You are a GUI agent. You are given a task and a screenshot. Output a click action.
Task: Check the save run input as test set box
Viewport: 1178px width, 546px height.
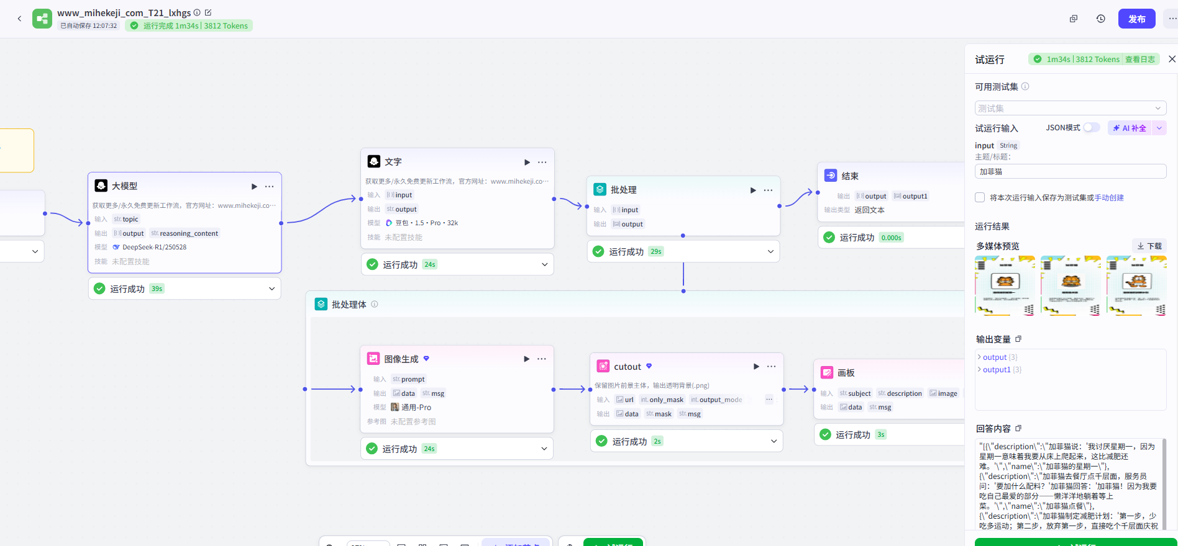[980, 197]
